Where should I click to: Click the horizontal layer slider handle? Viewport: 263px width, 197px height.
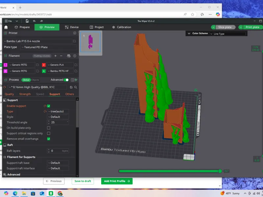pyautogui.click(x=220, y=171)
